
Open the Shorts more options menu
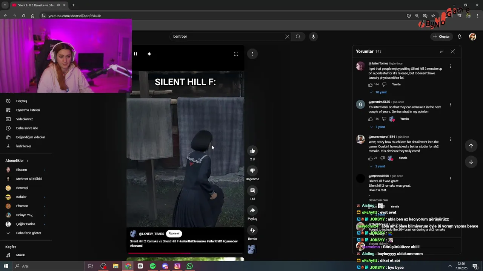[x=252, y=54]
